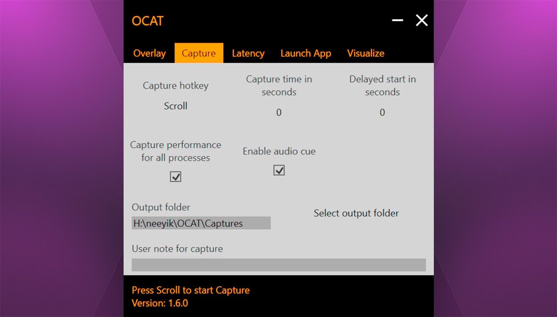The width and height of the screenshot is (557, 317).
Task: Go to the Launch App tab
Action: coord(305,53)
